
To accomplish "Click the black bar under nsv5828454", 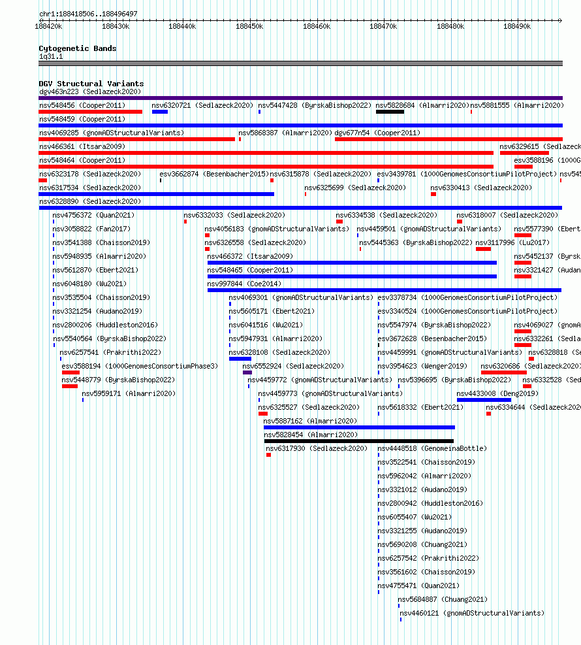I will click(x=358, y=441).
